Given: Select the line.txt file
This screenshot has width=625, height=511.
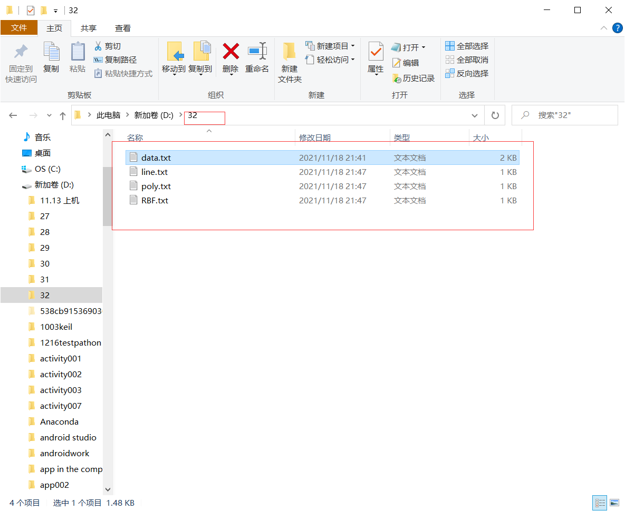Looking at the screenshot, I should 322,172.
